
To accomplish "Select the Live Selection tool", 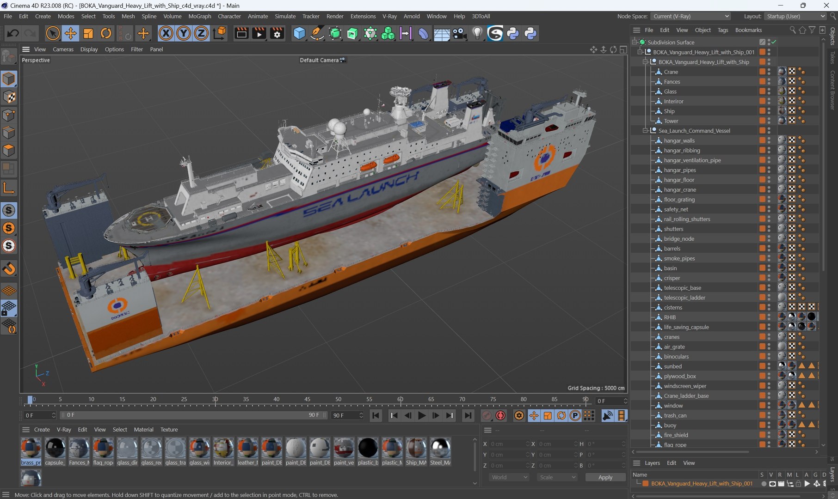I will pyautogui.click(x=53, y=33).
